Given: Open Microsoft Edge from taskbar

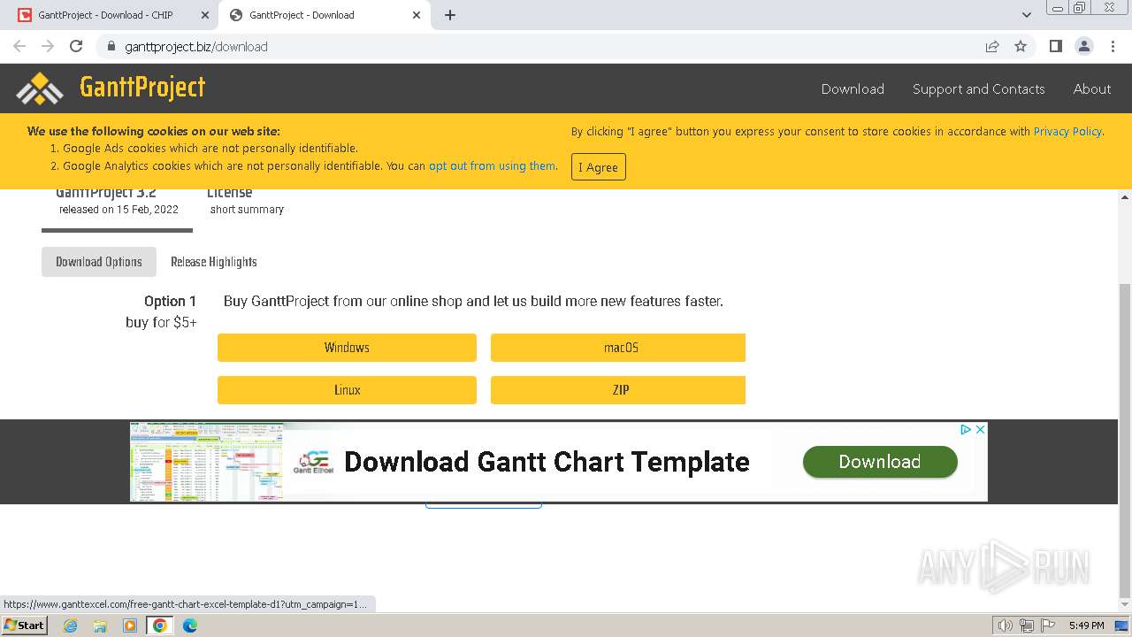Looking at the screenshot, I should (190, 625).
